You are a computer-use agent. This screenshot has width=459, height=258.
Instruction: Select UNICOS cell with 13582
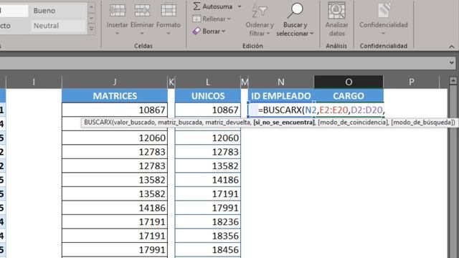(208, 166)
